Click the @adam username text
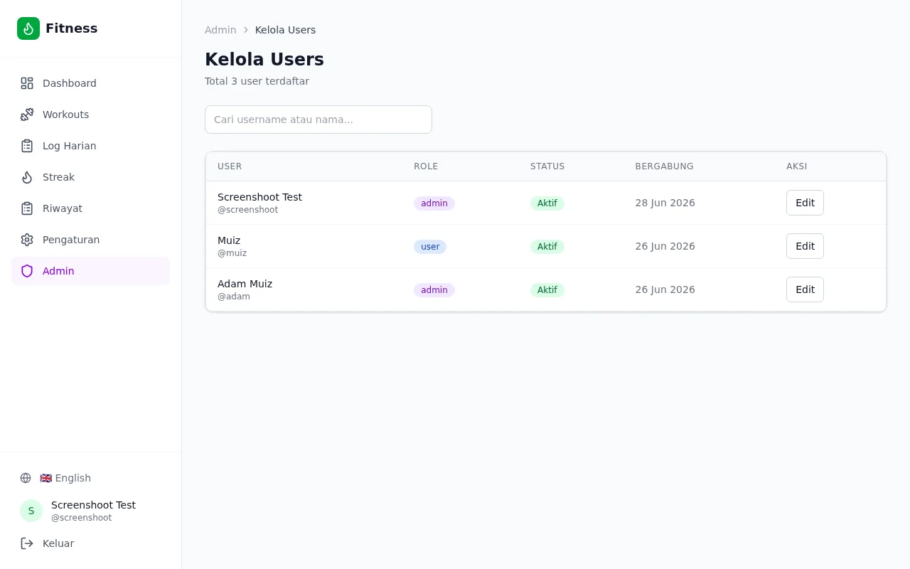The width and height of the screenshot is (910, 569). 234,297
